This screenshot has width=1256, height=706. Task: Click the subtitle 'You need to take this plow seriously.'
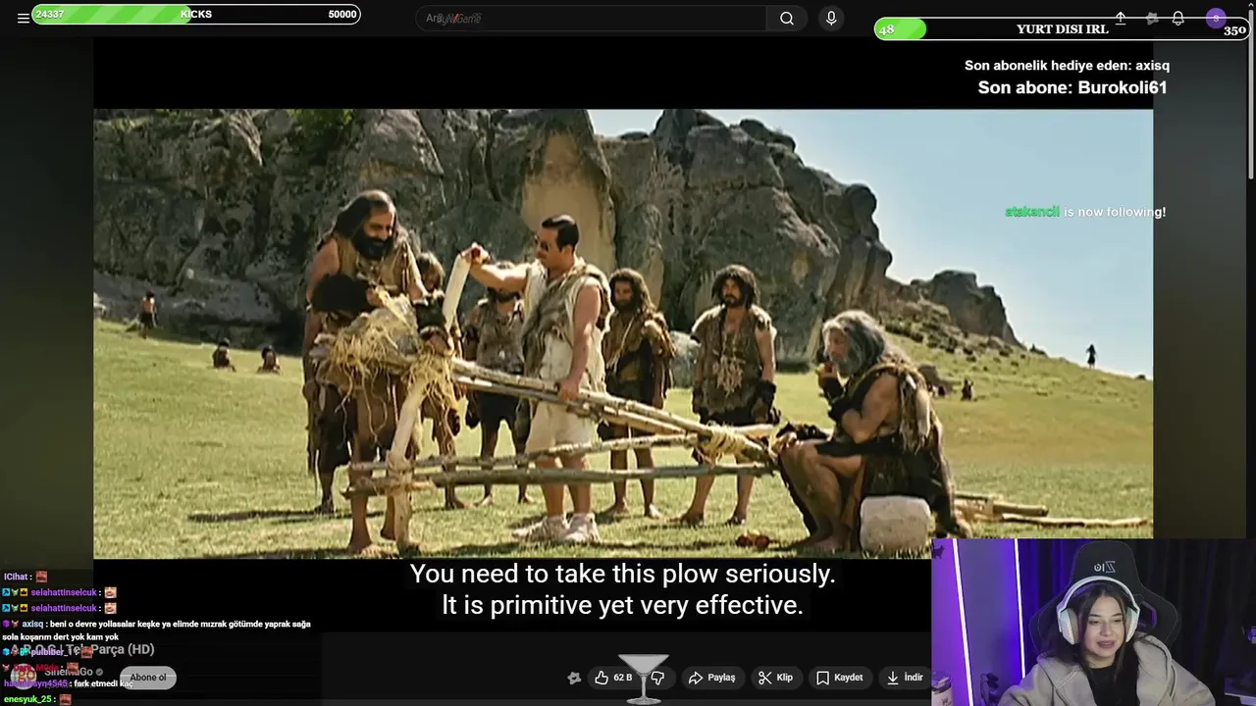tap(622, 574)
